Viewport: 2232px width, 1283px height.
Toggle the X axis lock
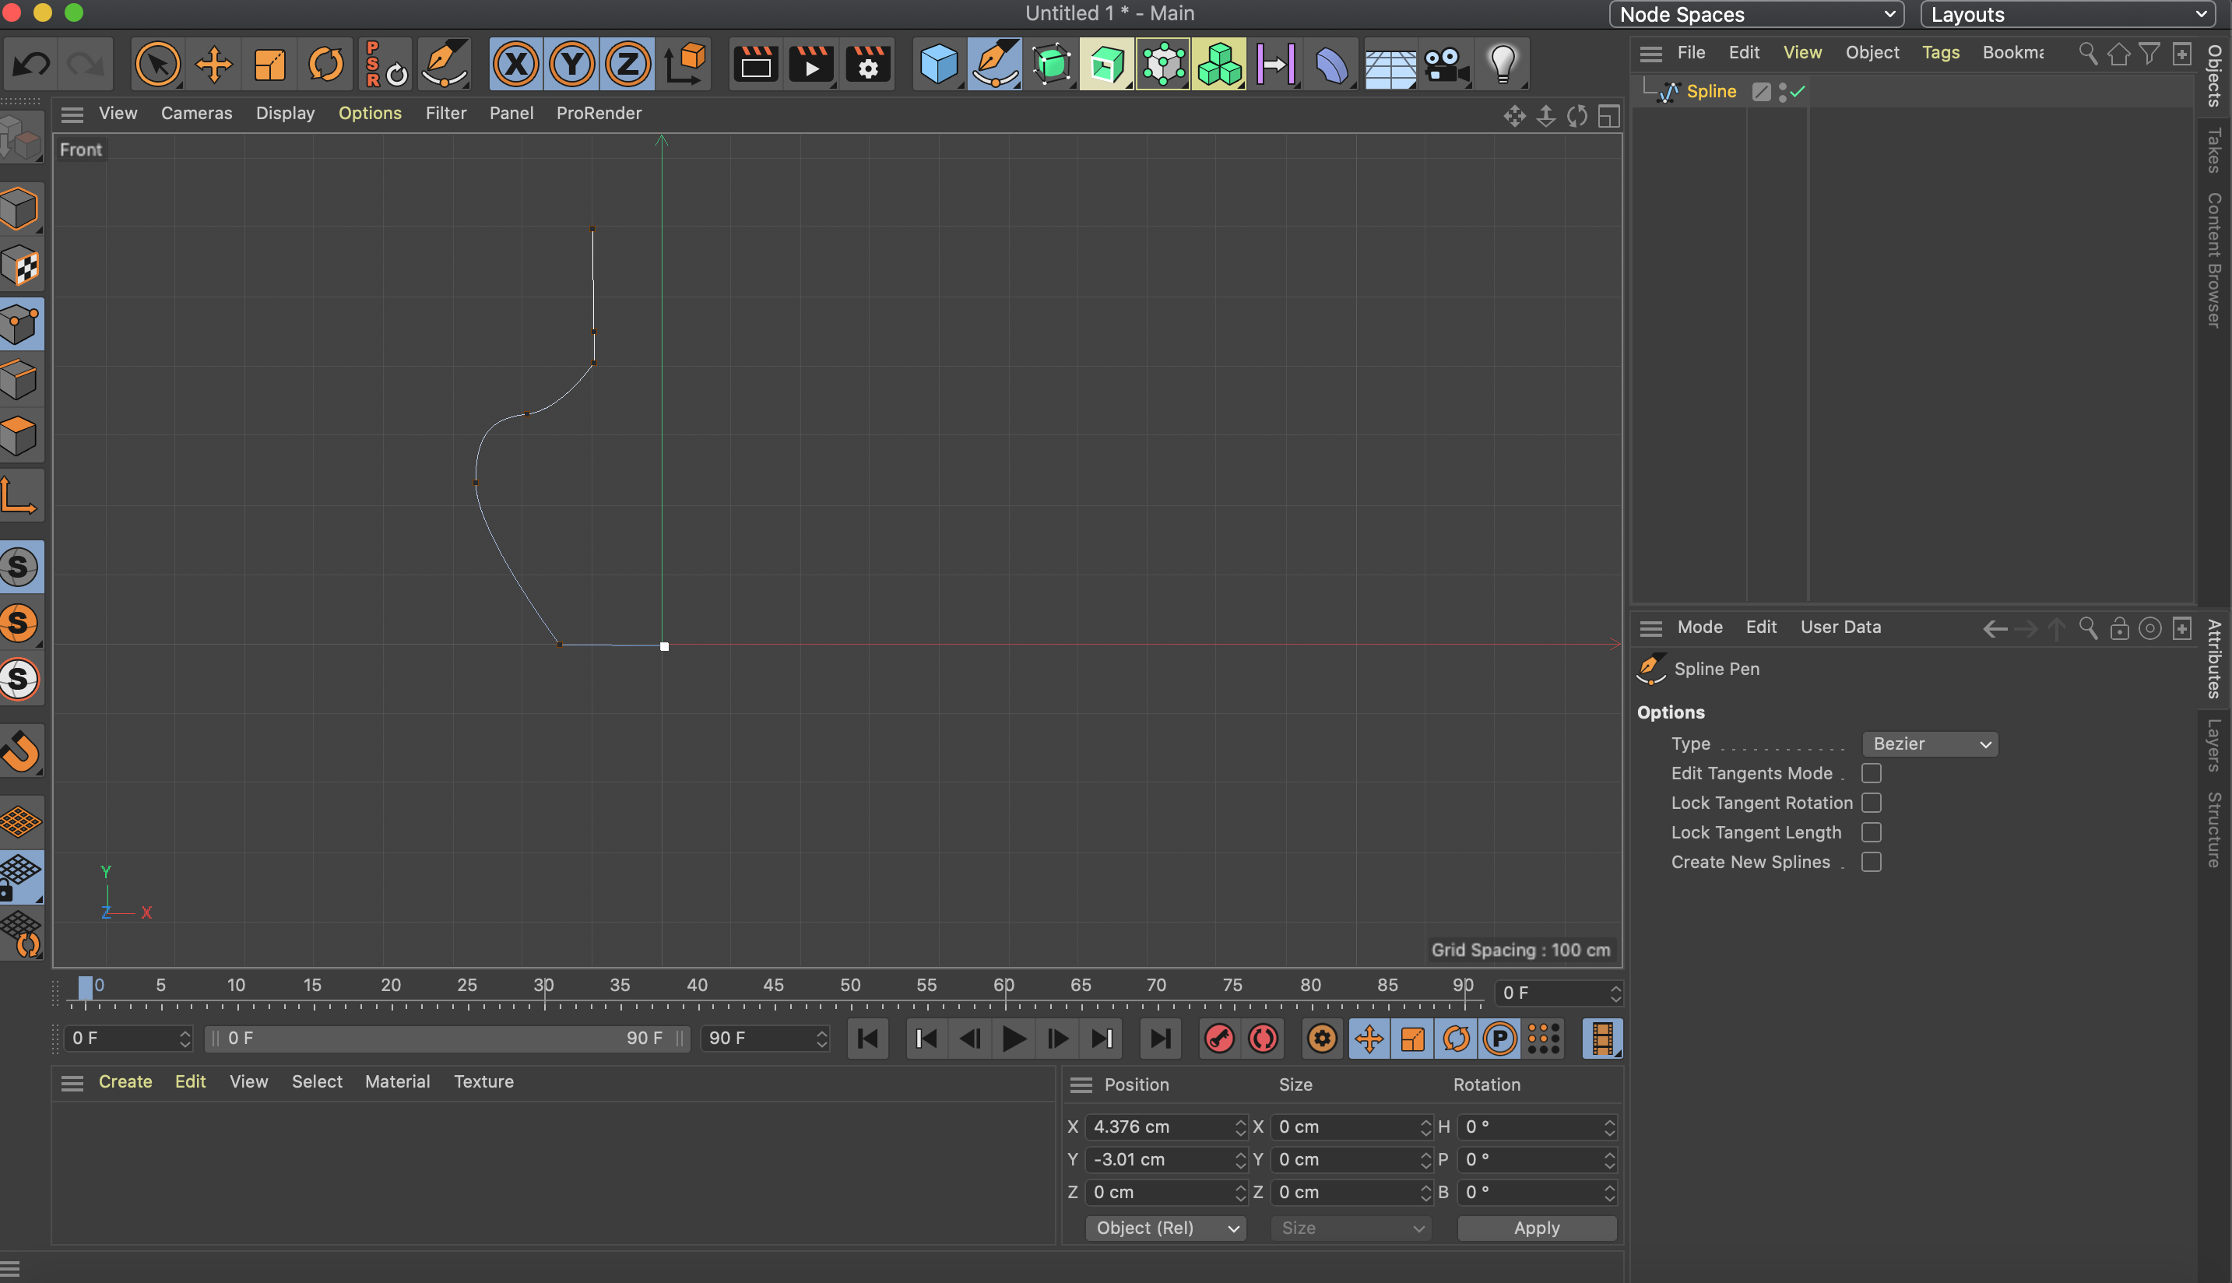pyautogui.click(x=515, y=65)
